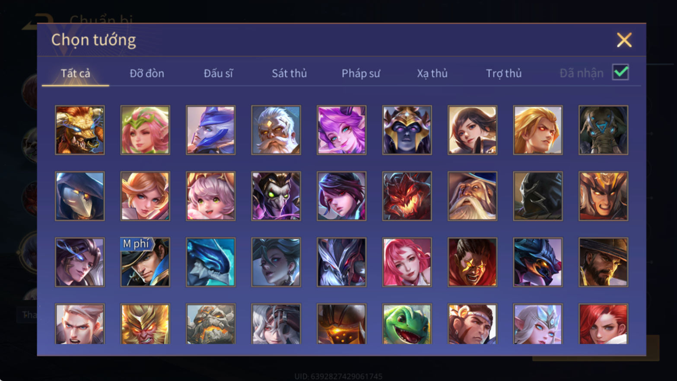Choose the golden monkey king hero
The width and height of the screenshot is (677, 381).
[x=145, y=324]
